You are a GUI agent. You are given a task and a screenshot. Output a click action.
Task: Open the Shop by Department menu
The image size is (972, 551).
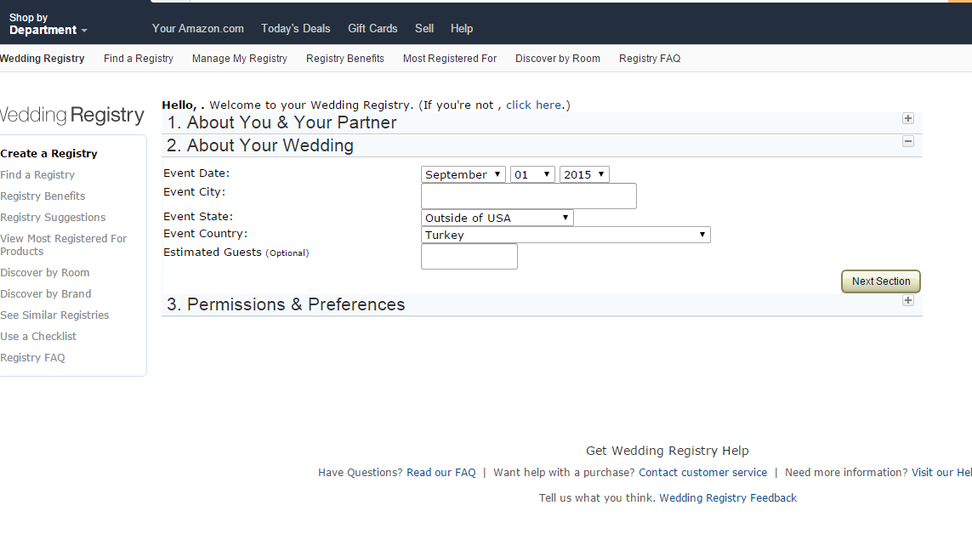click(x=48, y=24)
